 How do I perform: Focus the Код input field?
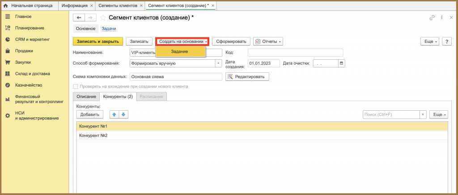tap(295, 53)
